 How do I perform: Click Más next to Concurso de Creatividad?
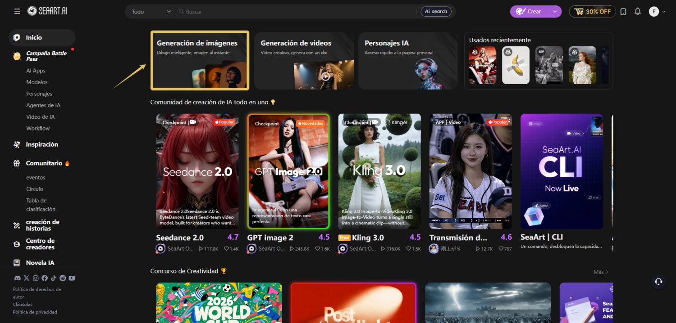pyautogui.click(x=601, y=272)
